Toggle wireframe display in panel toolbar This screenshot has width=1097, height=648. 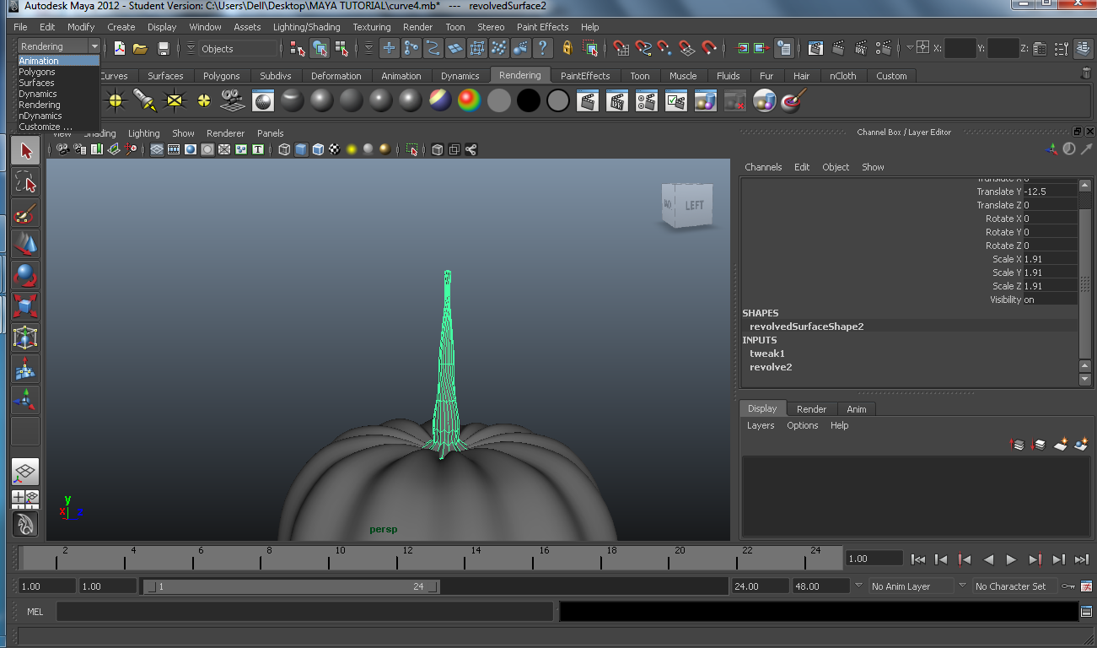click(x=284, y=149)
